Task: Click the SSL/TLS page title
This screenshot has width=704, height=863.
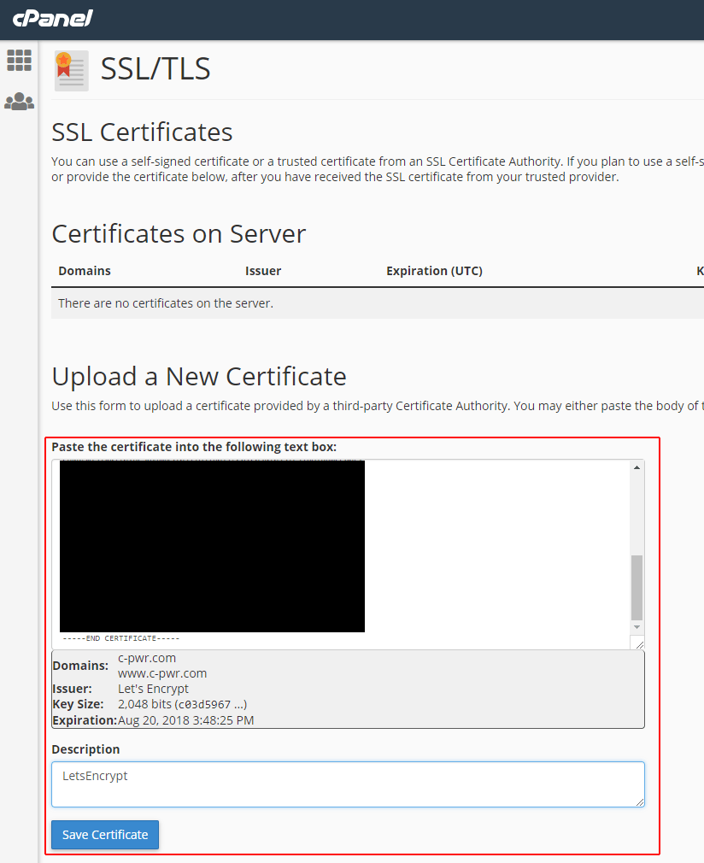Action: pyautogui.click(x=155, y=69)
